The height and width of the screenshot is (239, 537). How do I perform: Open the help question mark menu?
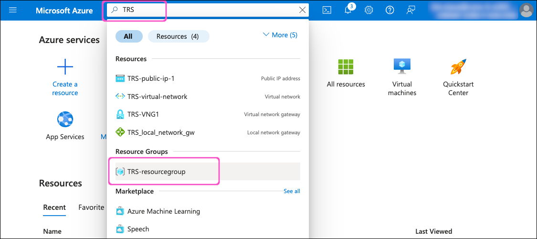pyautogui.click(x=390, y=10)
